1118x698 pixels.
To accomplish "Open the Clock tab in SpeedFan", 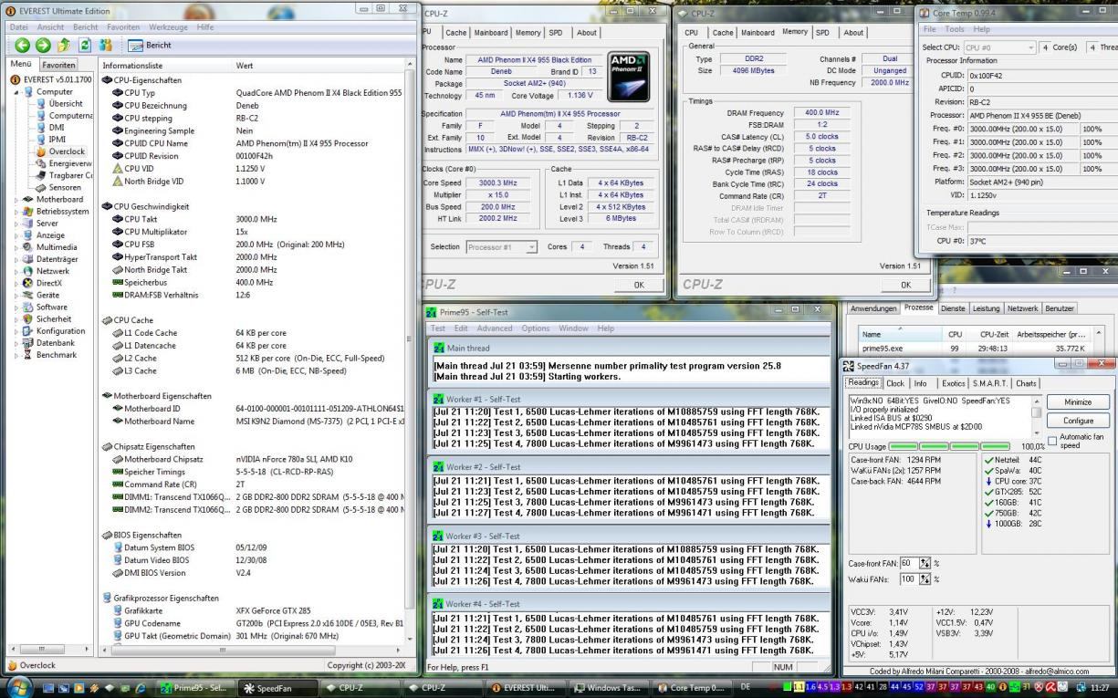I will [895, 383].
